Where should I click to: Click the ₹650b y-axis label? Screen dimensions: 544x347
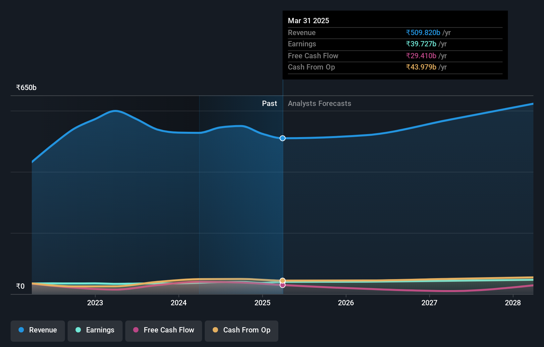pyautogui.click(x=26, y=87)
